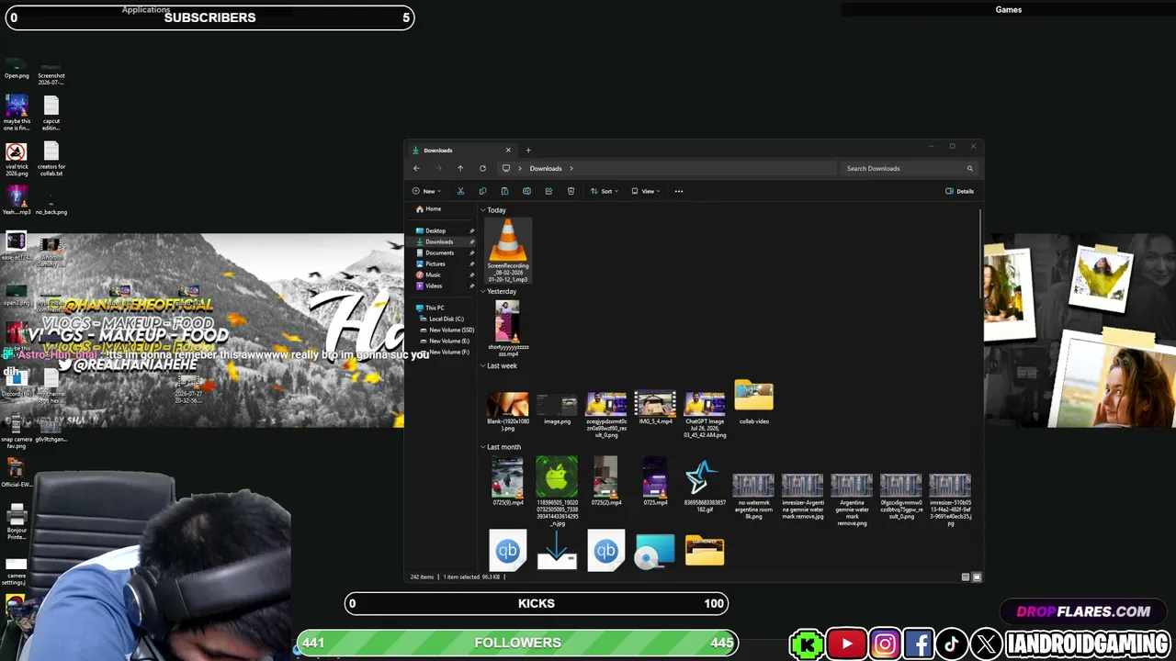Select the ChatGPT Image png file
The width and height of the screenshot is (1176, 661).
pyautogui.click(x=705, y=415)
